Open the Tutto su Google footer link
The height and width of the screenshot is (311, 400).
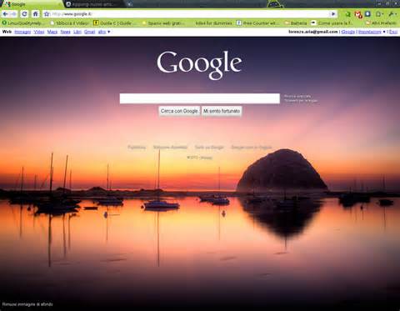point(209,148)
